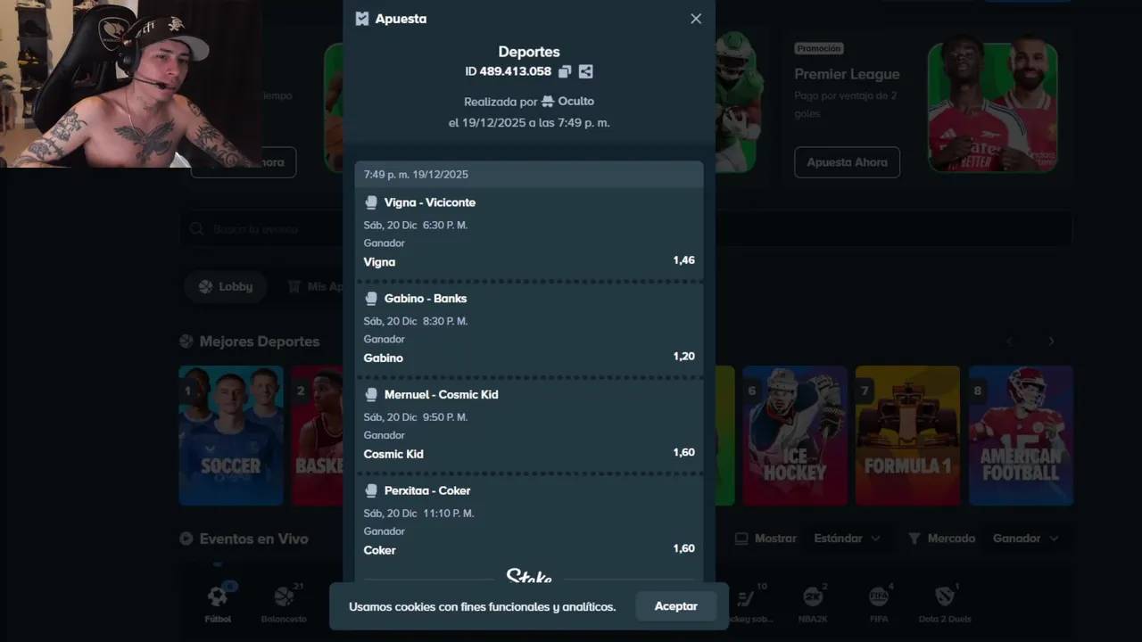Screen dimensions: 1142x642
Task: Open the Estándar display dropdown
Action: click(847, 539)
